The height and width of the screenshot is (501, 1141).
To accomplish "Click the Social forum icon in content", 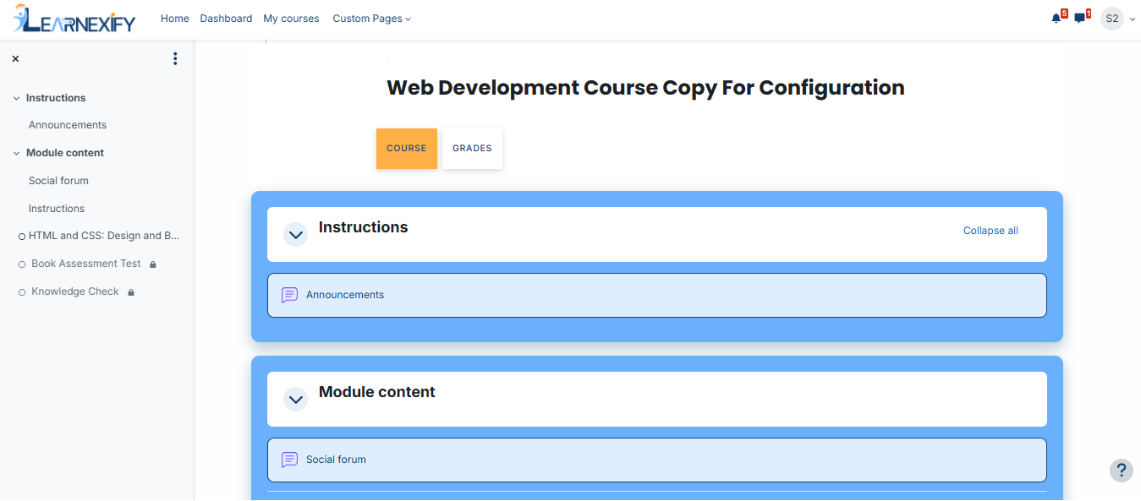I will (x=289, y=460).
